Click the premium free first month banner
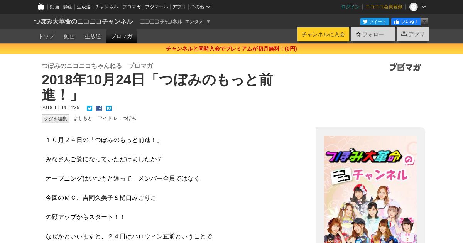 [231, 49]
